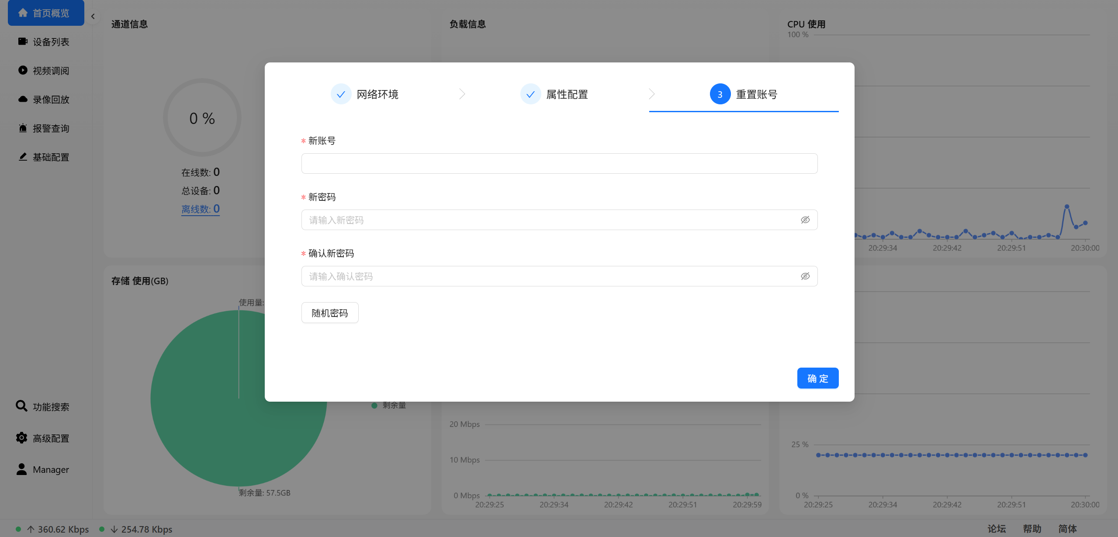
Task: Switch language via 简体 link
Action: point(1067,529)
